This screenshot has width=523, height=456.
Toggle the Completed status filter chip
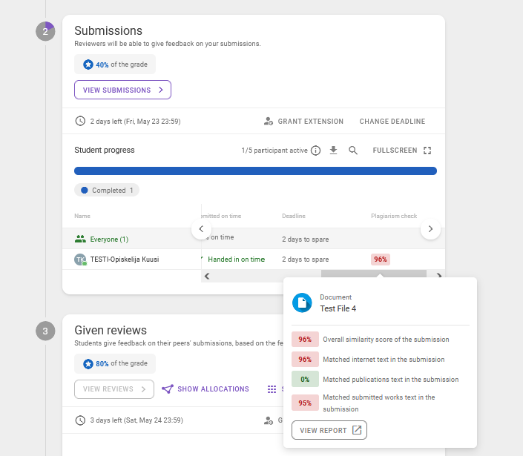tap(107, 191)
